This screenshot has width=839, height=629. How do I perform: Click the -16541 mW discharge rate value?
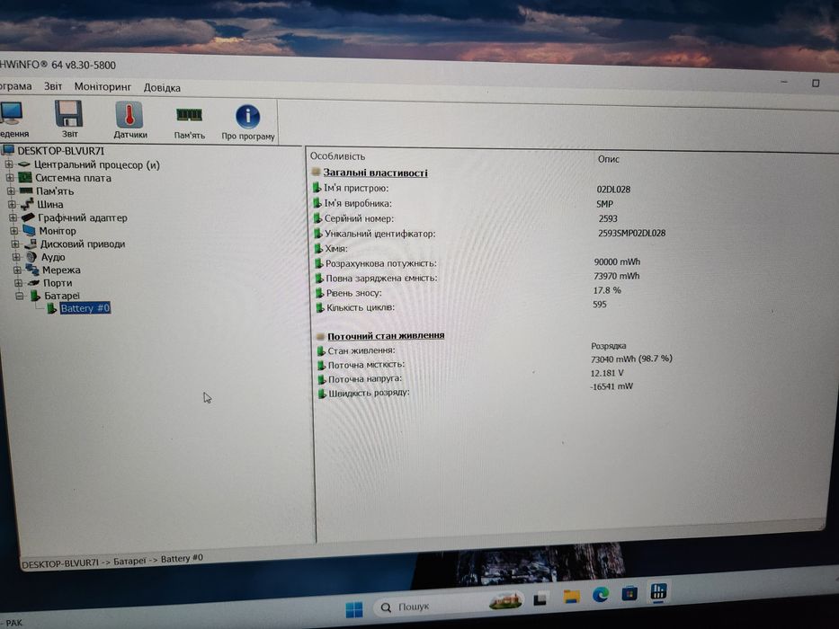pyautogui.click(x=611, y=386)
